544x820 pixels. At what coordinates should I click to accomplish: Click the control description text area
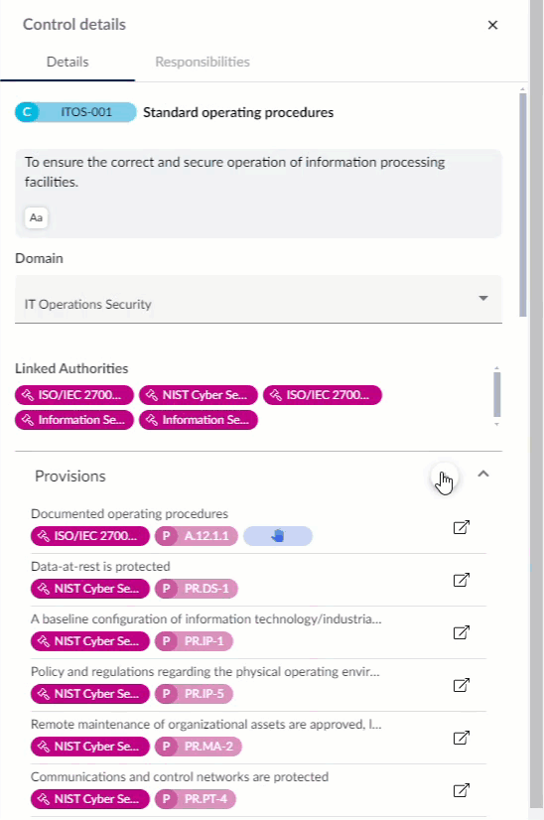pos(258,194)
